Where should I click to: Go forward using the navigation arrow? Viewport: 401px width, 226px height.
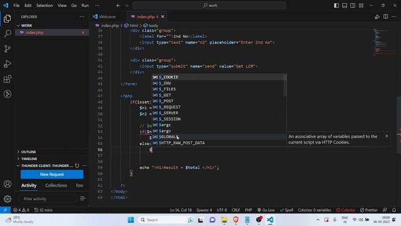click(x=127, y=6)
